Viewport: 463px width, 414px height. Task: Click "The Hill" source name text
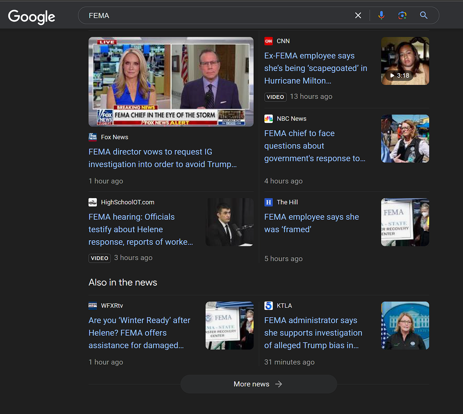point(287,202)
